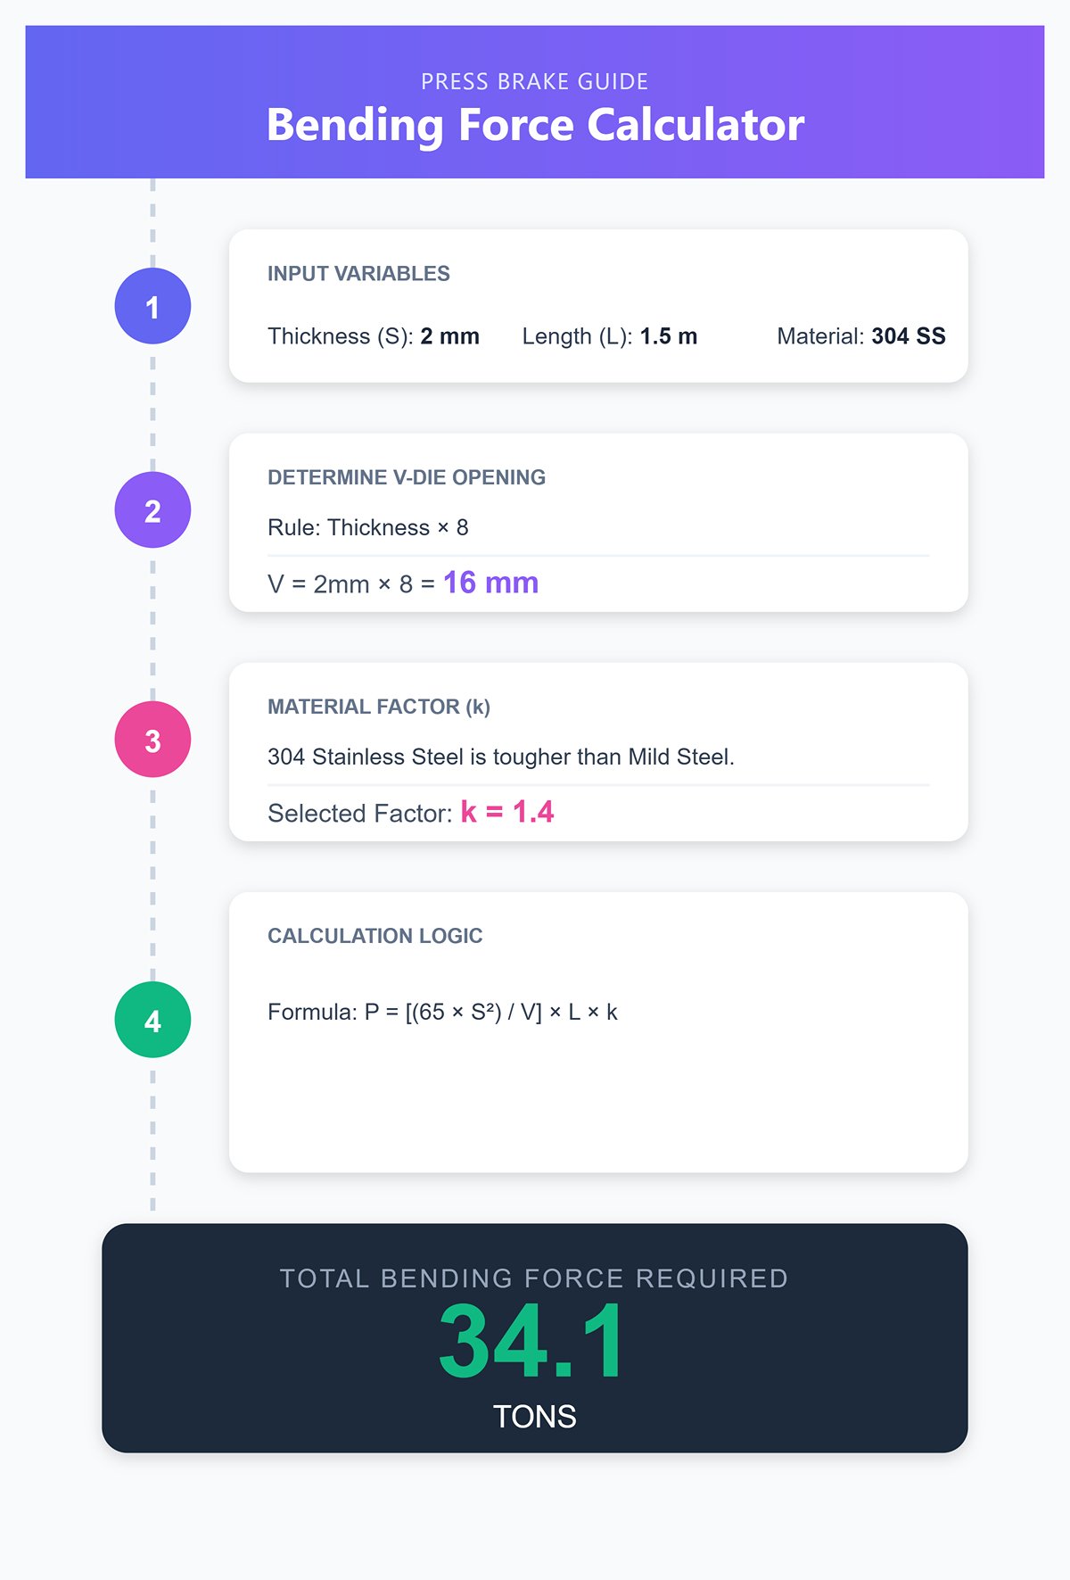Click the Material 304 SS value
Screen dimensions: 1070x1580
coord(908,336)
